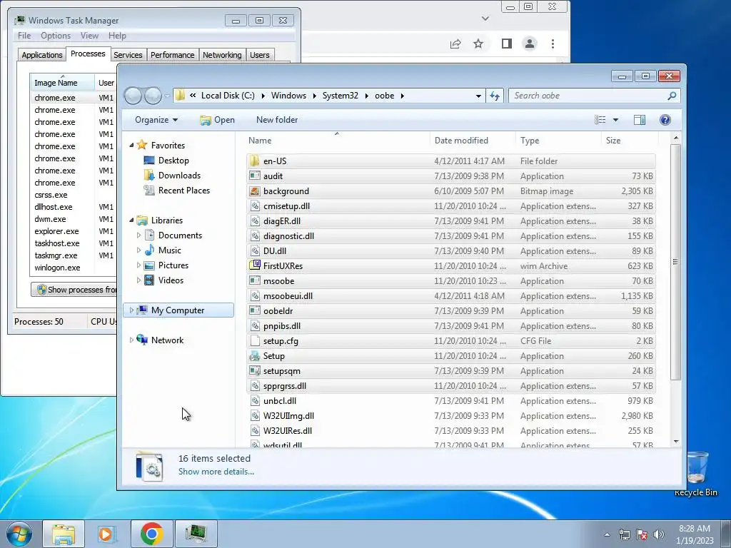Expand the Pictures library node
731x548 pixels.
tap(138, 265)
